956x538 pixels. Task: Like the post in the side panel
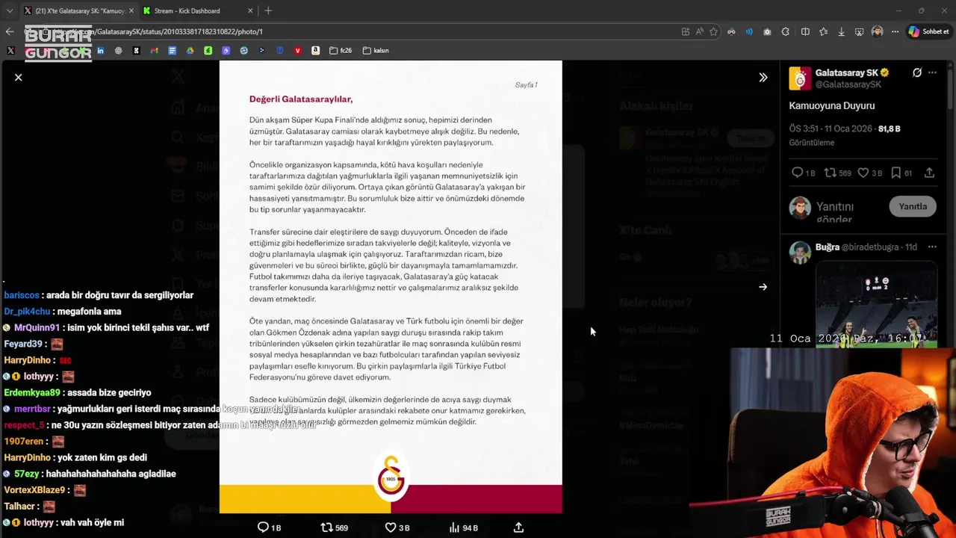[863, 173]
